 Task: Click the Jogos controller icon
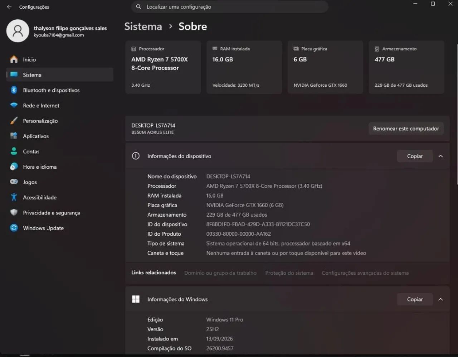14,182
